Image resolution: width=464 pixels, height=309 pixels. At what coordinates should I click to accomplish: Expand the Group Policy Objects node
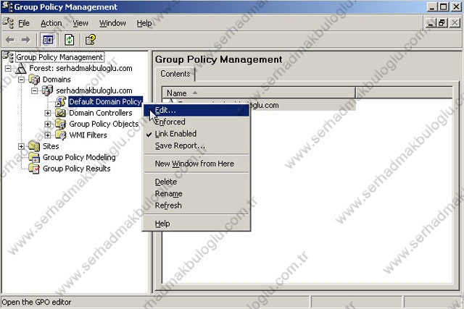pyautogui.click(x=48, y=124)
